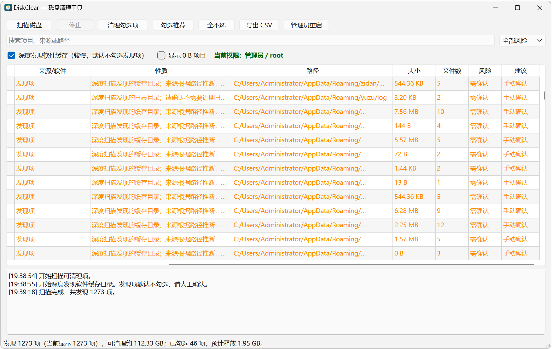Select the 72 B size cell

coord(414,154)
